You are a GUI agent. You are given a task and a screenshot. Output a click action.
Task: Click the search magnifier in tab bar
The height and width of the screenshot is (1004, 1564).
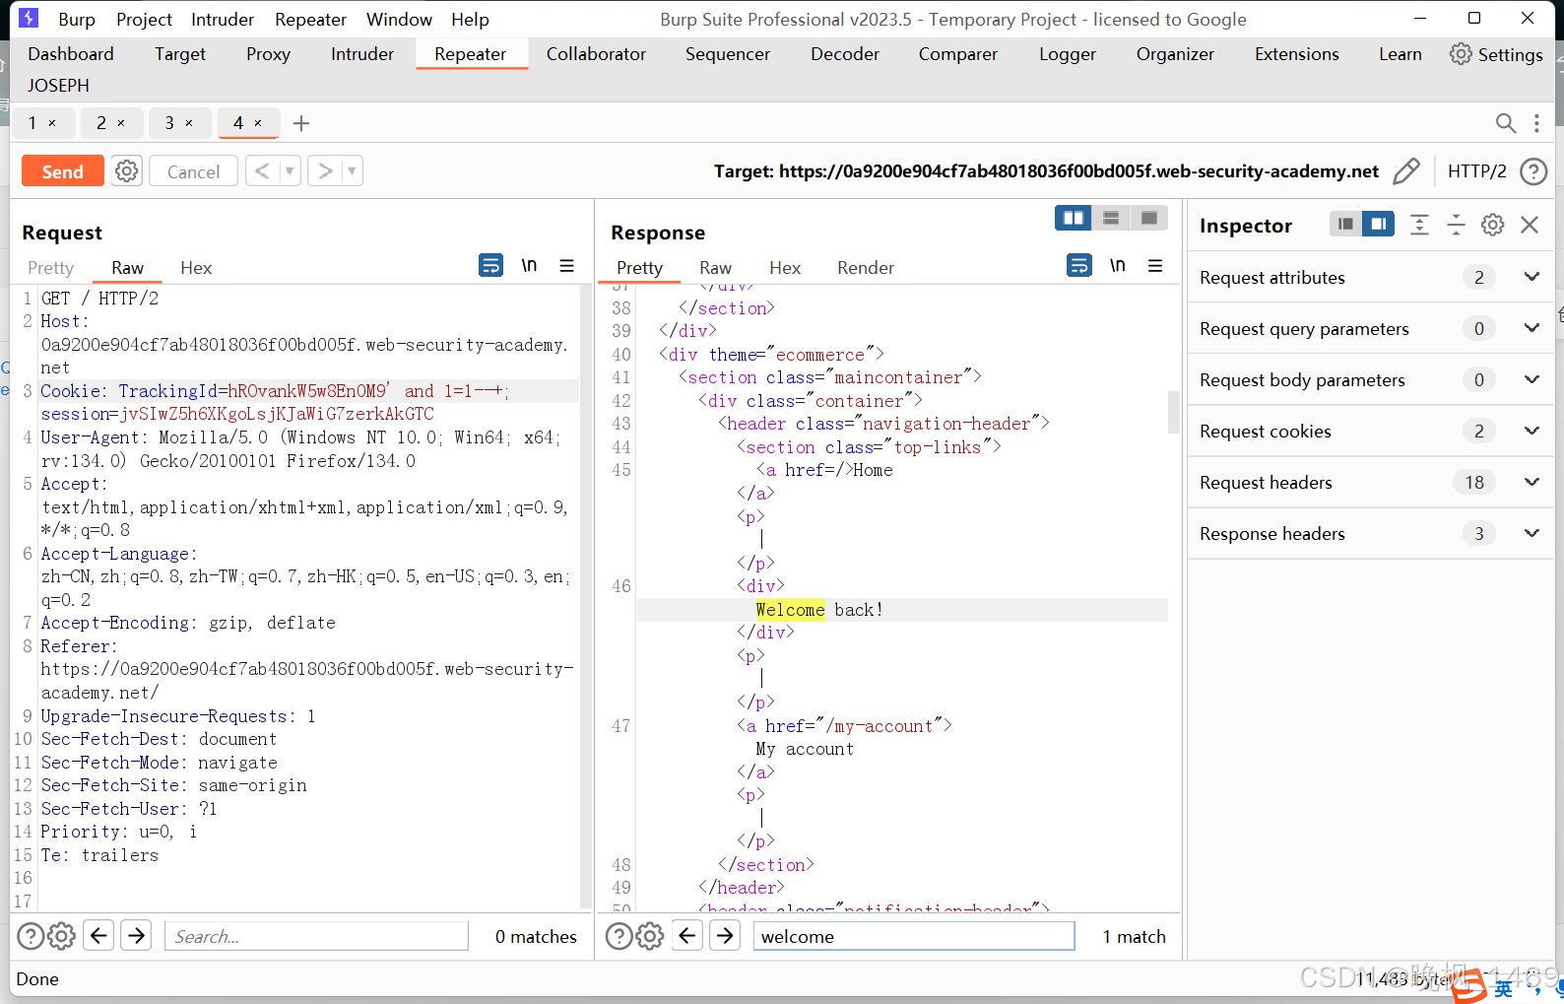1505,123
